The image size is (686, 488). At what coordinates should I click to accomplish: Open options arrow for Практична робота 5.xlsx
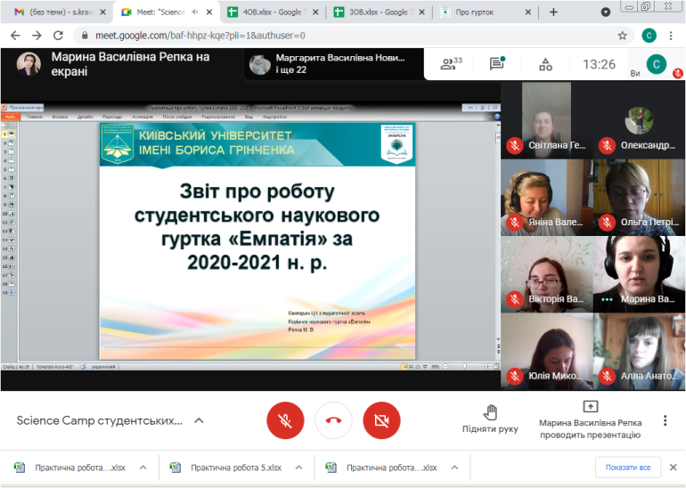coord(298,468)
